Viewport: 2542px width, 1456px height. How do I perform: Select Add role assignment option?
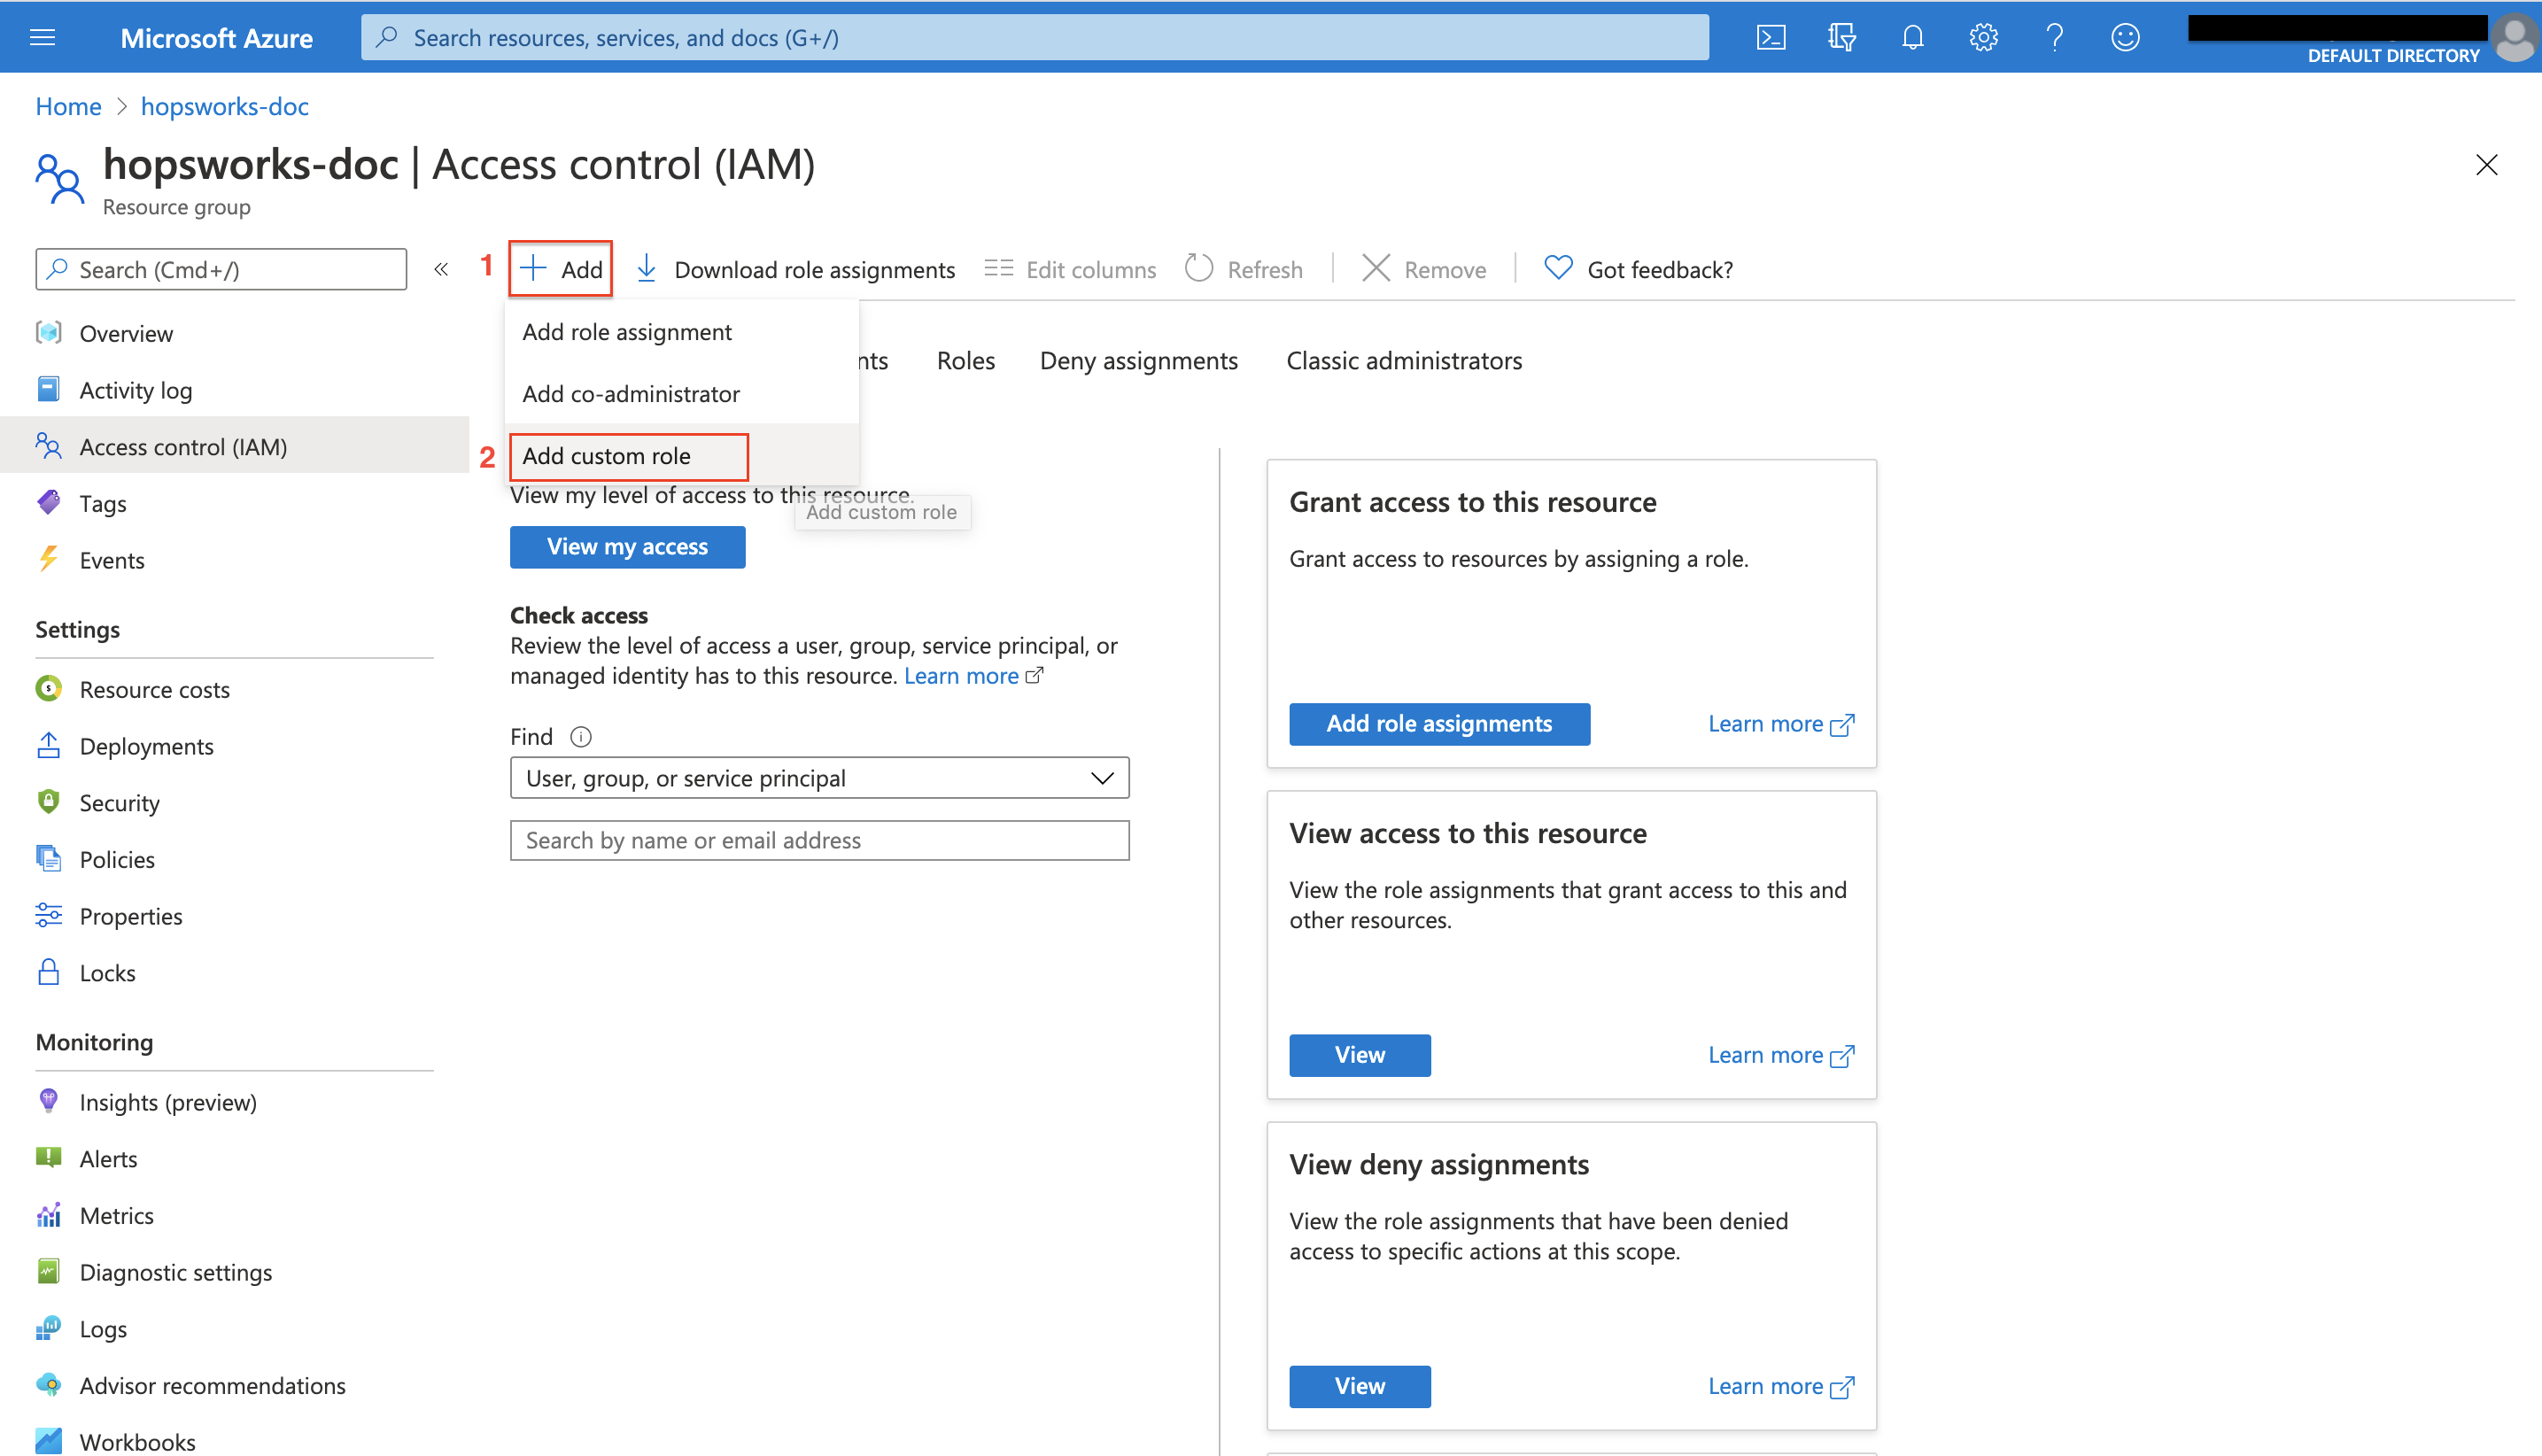click(625, 330)
